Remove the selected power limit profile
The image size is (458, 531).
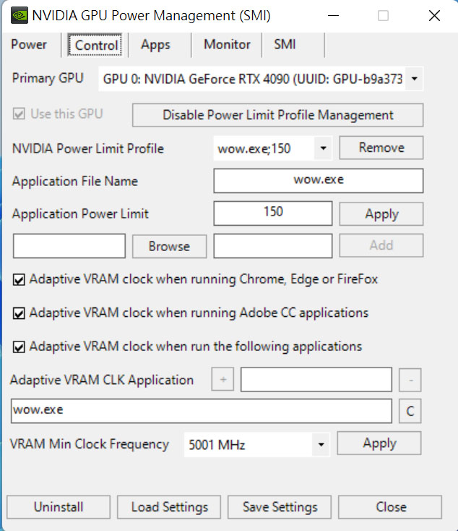[x=381, y=148]
